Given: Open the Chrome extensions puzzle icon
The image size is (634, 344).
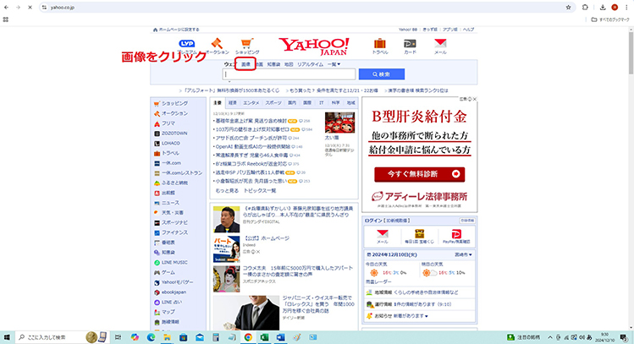Looking at the screenshot, I should coord(585,8).
